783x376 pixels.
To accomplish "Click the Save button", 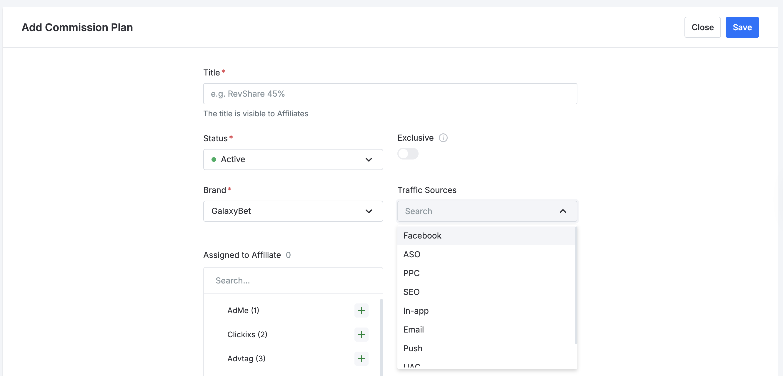I will coord(742,27).
